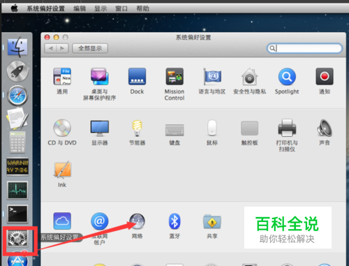The image size is (349, 266).
Task: Go back with the left arrow button
Action: coord(50,48)
